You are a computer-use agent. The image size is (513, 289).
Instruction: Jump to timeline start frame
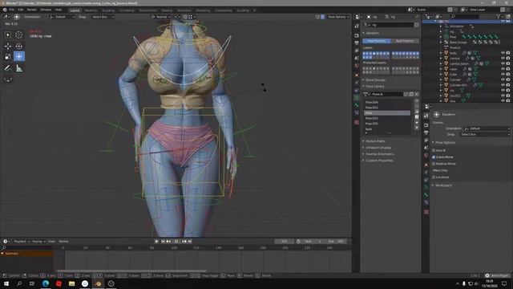[163, 242]
